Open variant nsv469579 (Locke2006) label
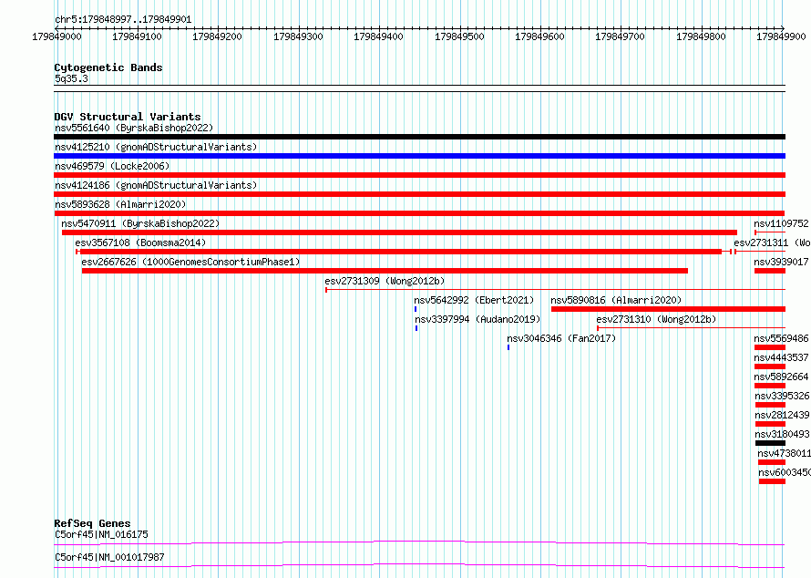The height and width of the screenshot is (578, 811). (x=112, y=166)
